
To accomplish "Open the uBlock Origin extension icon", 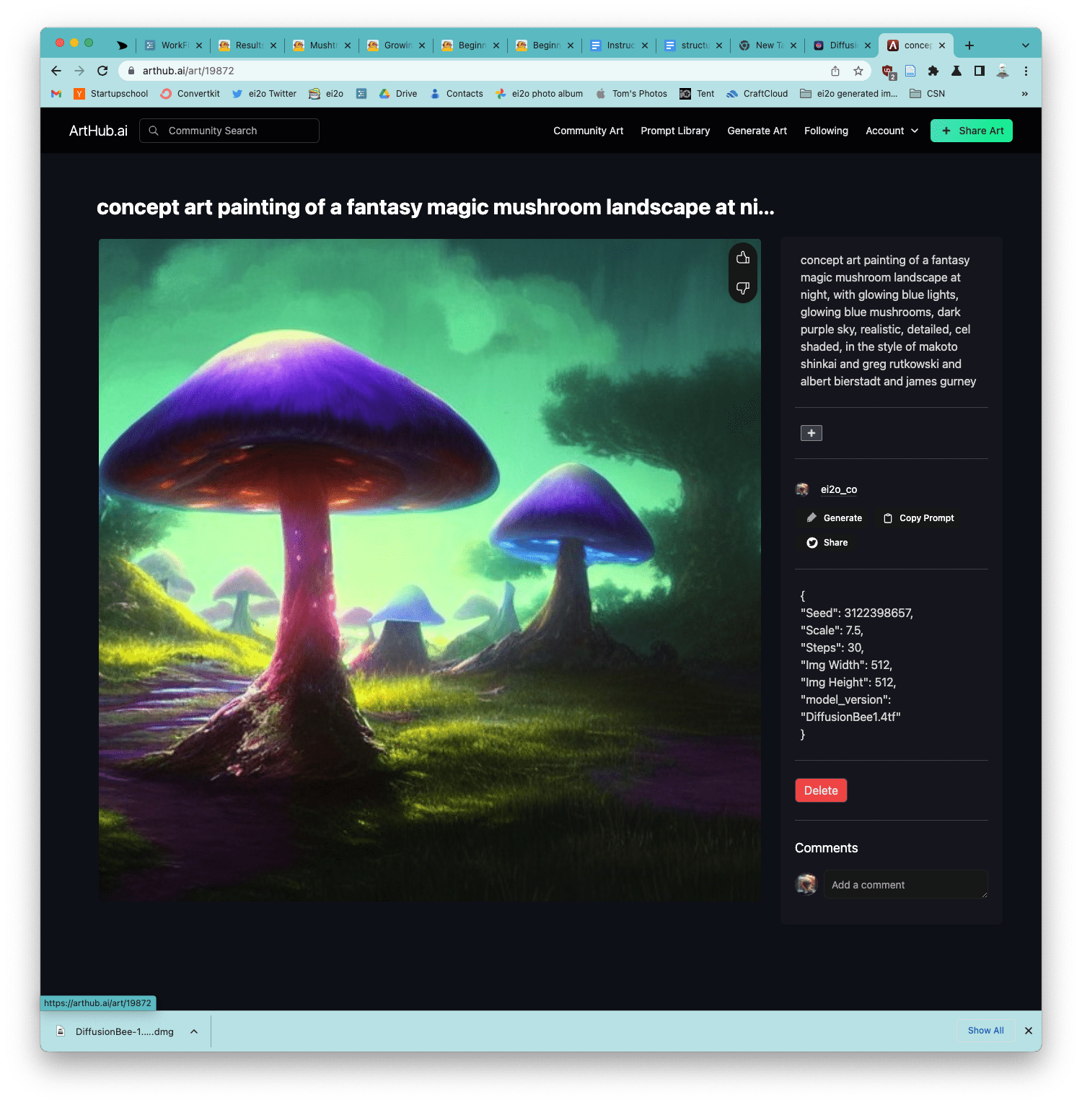I will (887, 71).
